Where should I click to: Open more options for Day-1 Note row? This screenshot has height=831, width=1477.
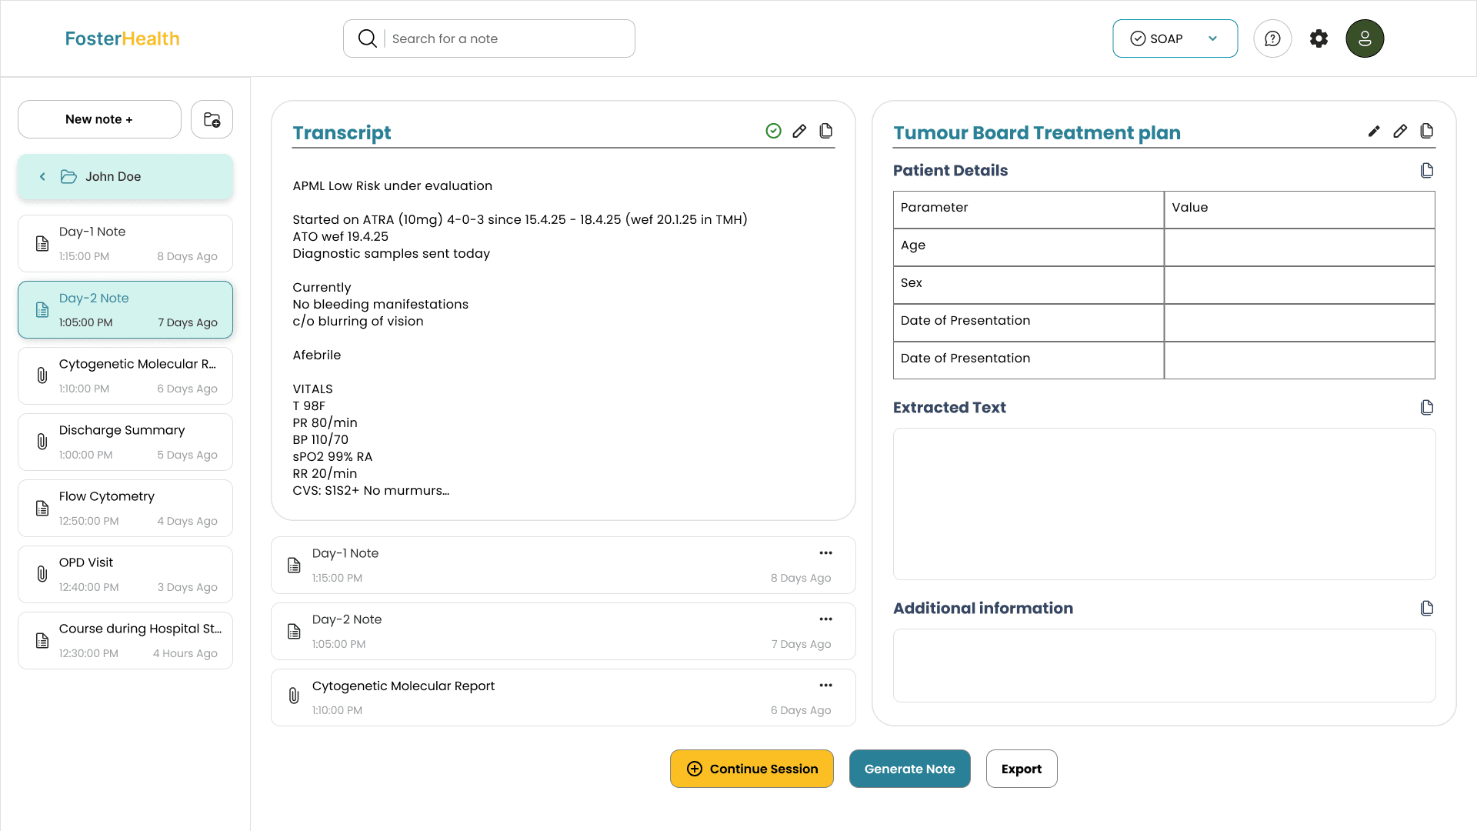point(825,552)
